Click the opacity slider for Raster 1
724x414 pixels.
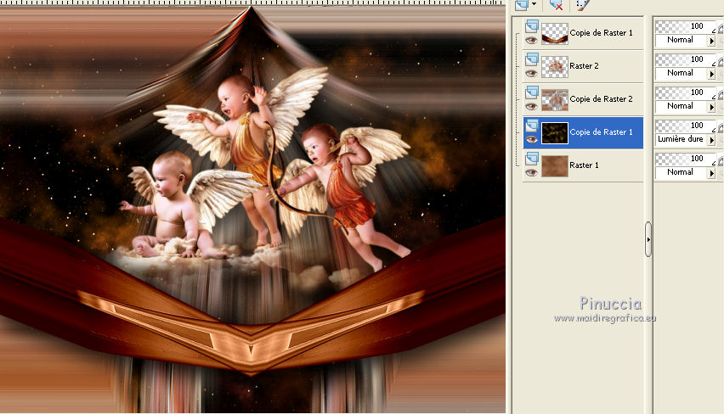click(x=685, y=159)
